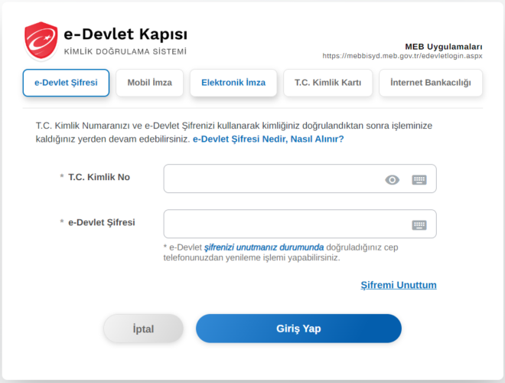Click the Şifremi Unuttum link
This screenshot has width=505, height=383.
pyautogui.click(x=398, y=285)
